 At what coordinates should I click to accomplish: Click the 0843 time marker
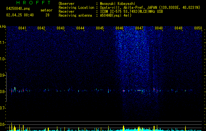61,28
